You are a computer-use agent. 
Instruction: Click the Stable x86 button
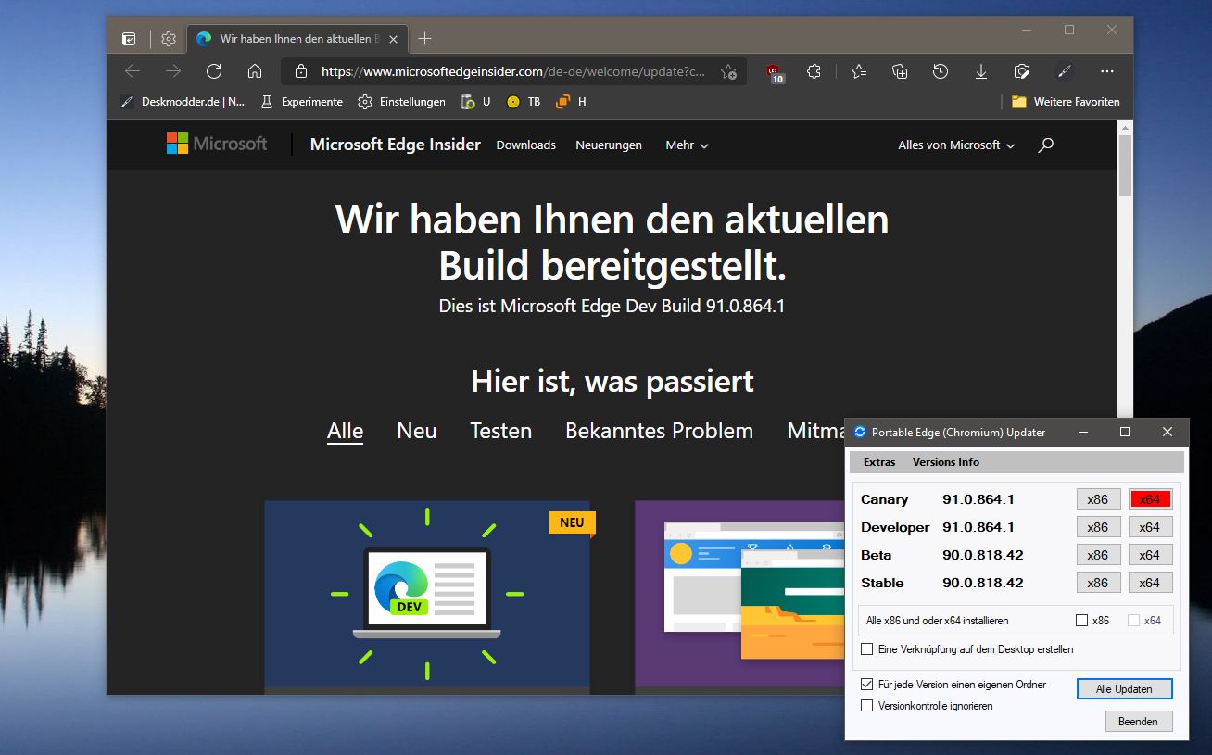tap(1098, 583)
